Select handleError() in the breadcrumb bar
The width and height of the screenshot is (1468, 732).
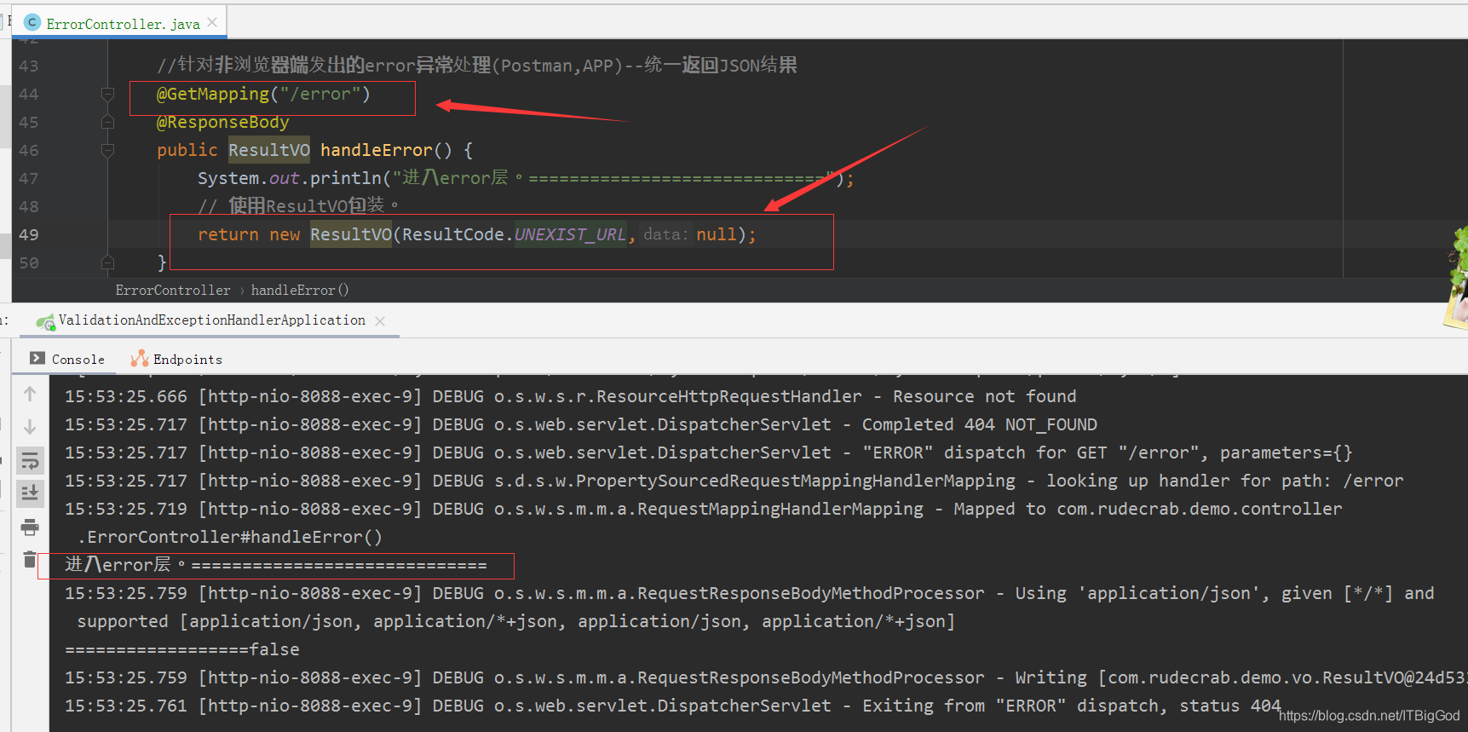click(300, 291)
